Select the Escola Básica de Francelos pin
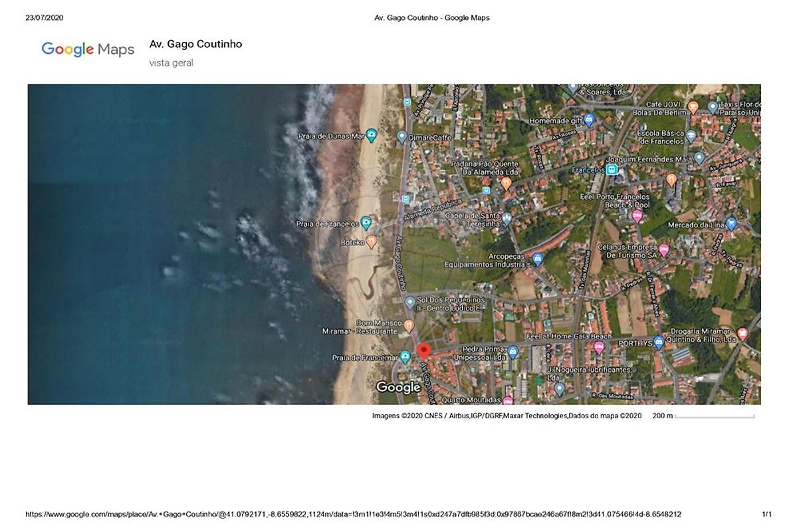797x532 pixels. [691, 135]
